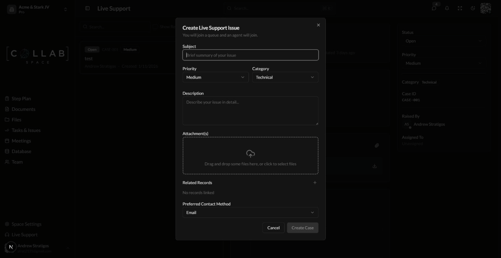Viewport: 501px width, 258px height.
Task: Cancel the Create Live Support Issue dialog
Action: [x=273, y=228]
